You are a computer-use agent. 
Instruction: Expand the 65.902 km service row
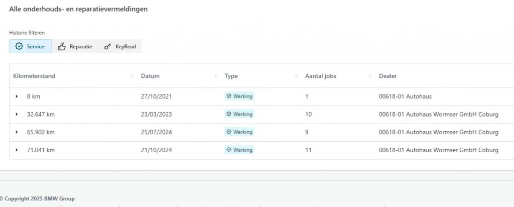coord(17,132)
